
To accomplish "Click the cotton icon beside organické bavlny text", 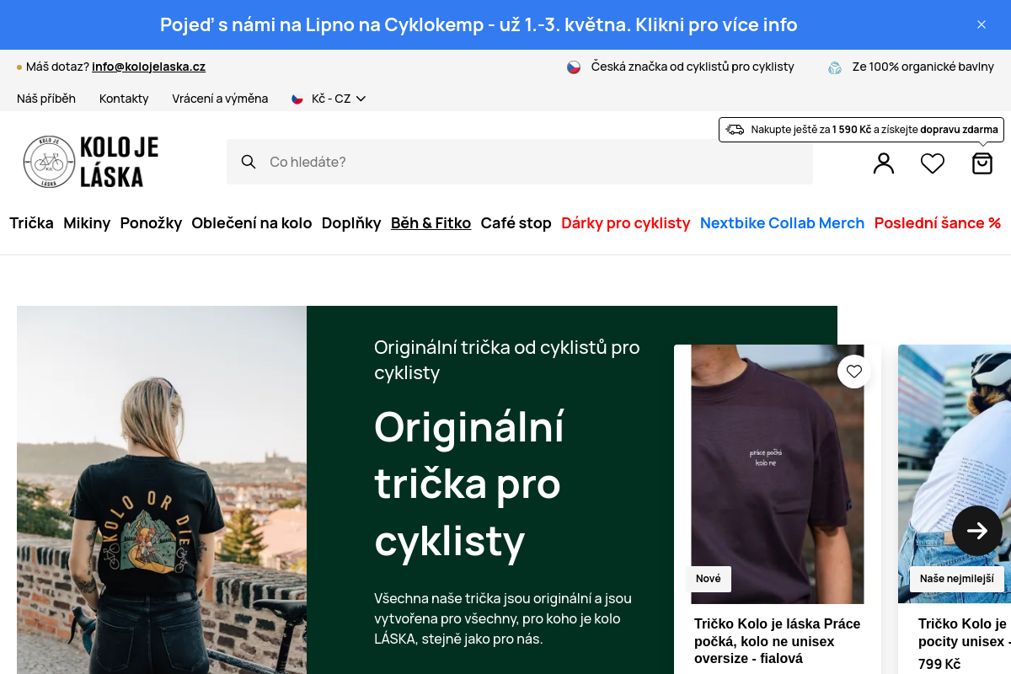I will pyautogui.click(x=834, y=67).
